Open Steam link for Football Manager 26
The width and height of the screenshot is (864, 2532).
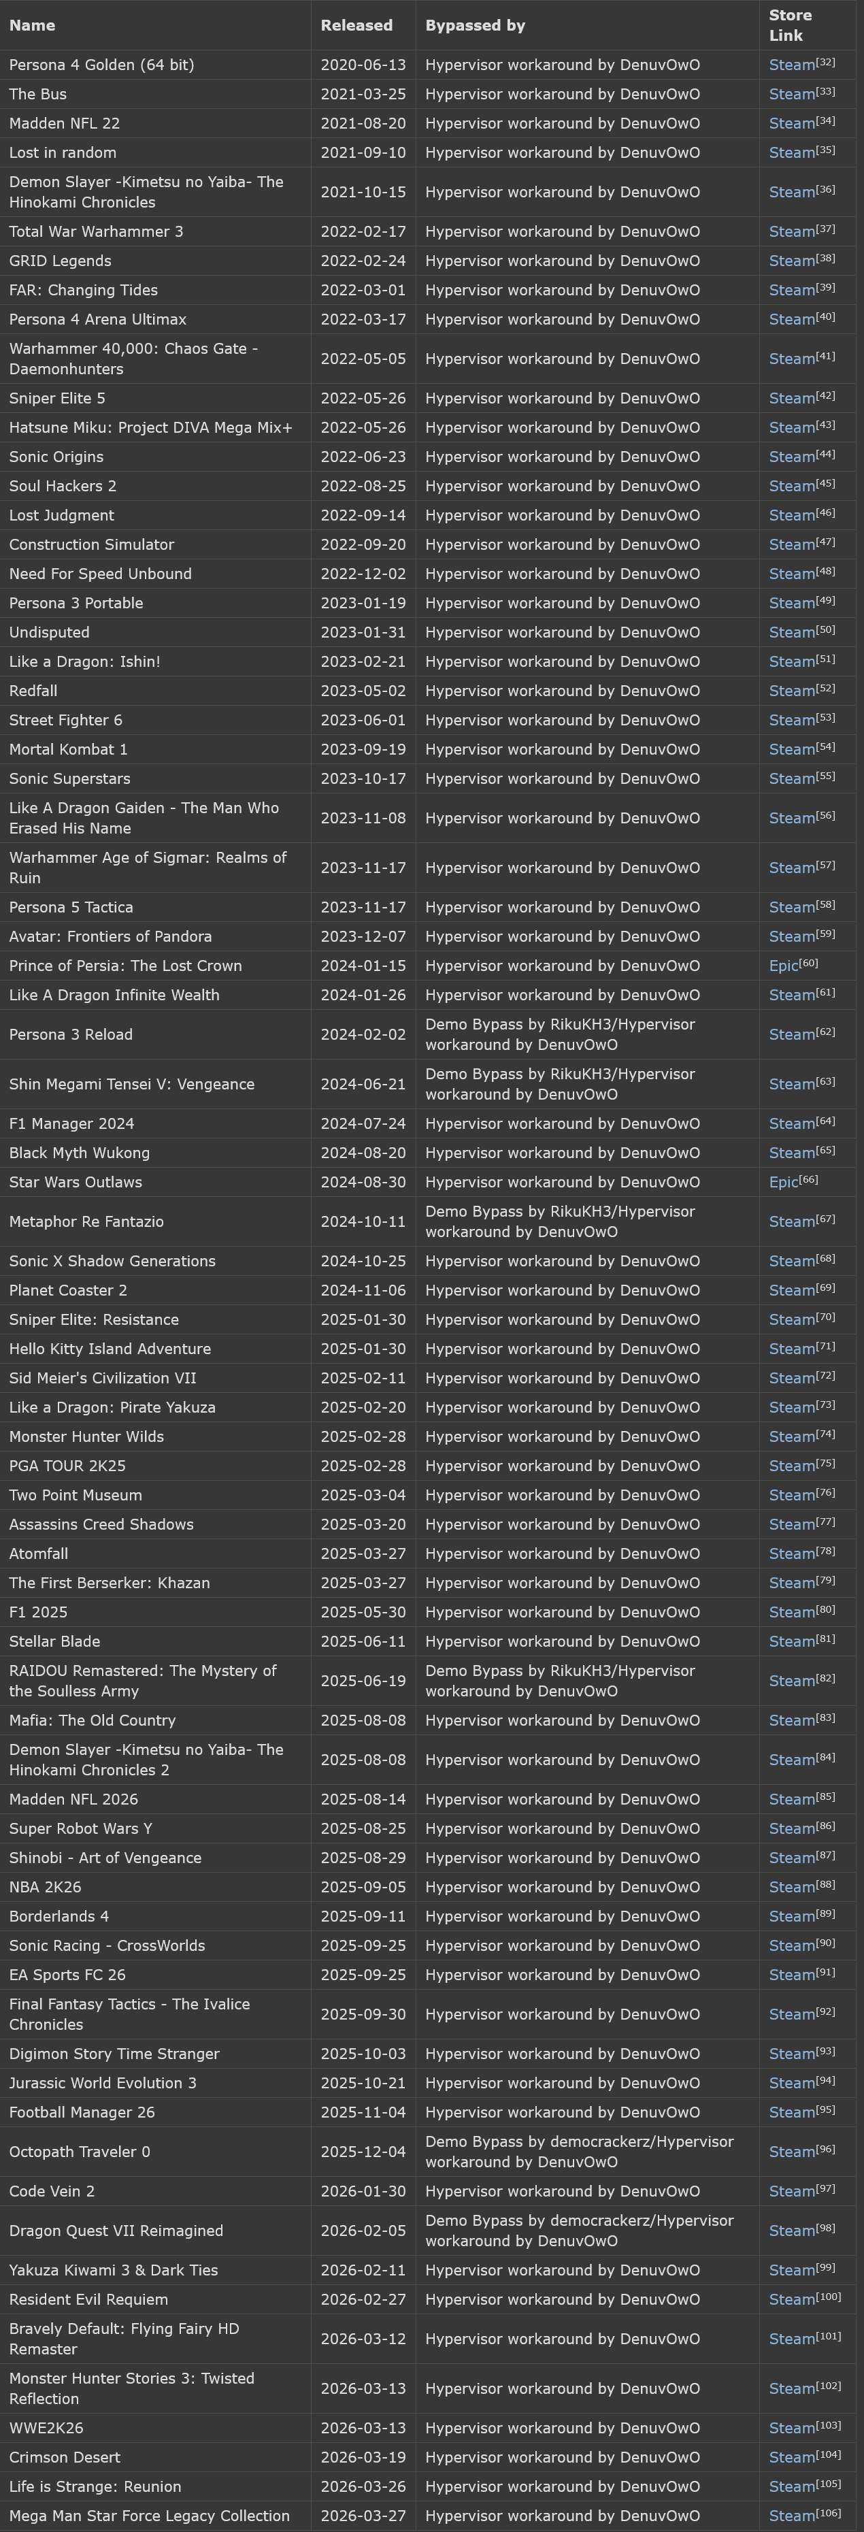791,2112
